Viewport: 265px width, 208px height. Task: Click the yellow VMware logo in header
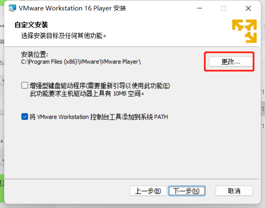245,31
